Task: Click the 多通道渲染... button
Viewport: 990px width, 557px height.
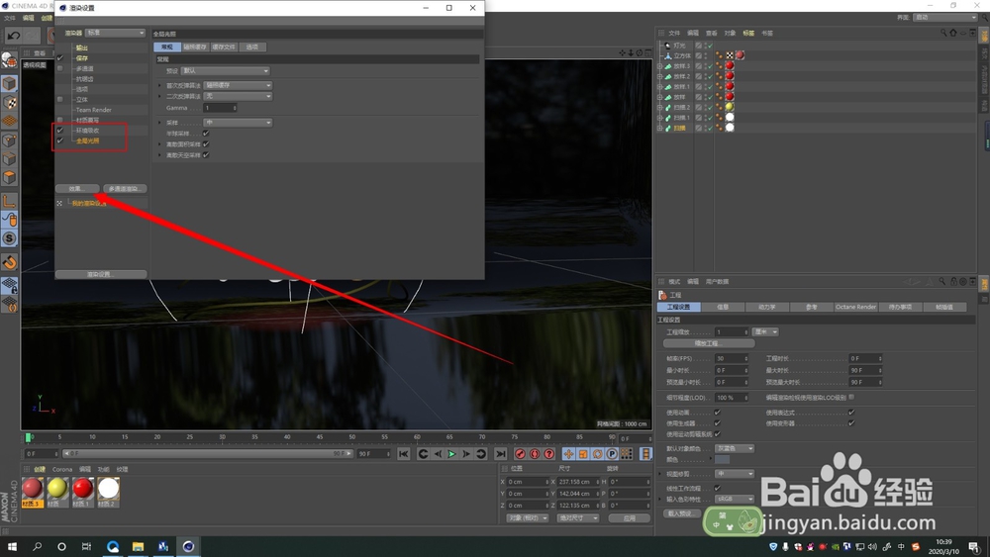Action: [125, 189]
